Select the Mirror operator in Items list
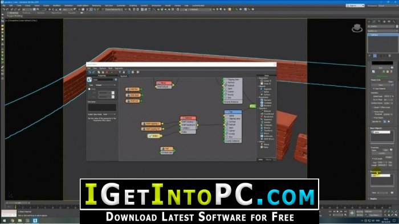This screenshot has height=224, width=399. pos(266,133)
